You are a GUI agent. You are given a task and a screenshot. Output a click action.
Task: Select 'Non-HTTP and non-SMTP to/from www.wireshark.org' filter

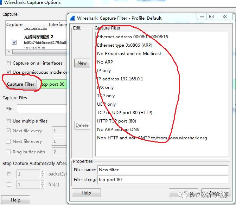152,138
